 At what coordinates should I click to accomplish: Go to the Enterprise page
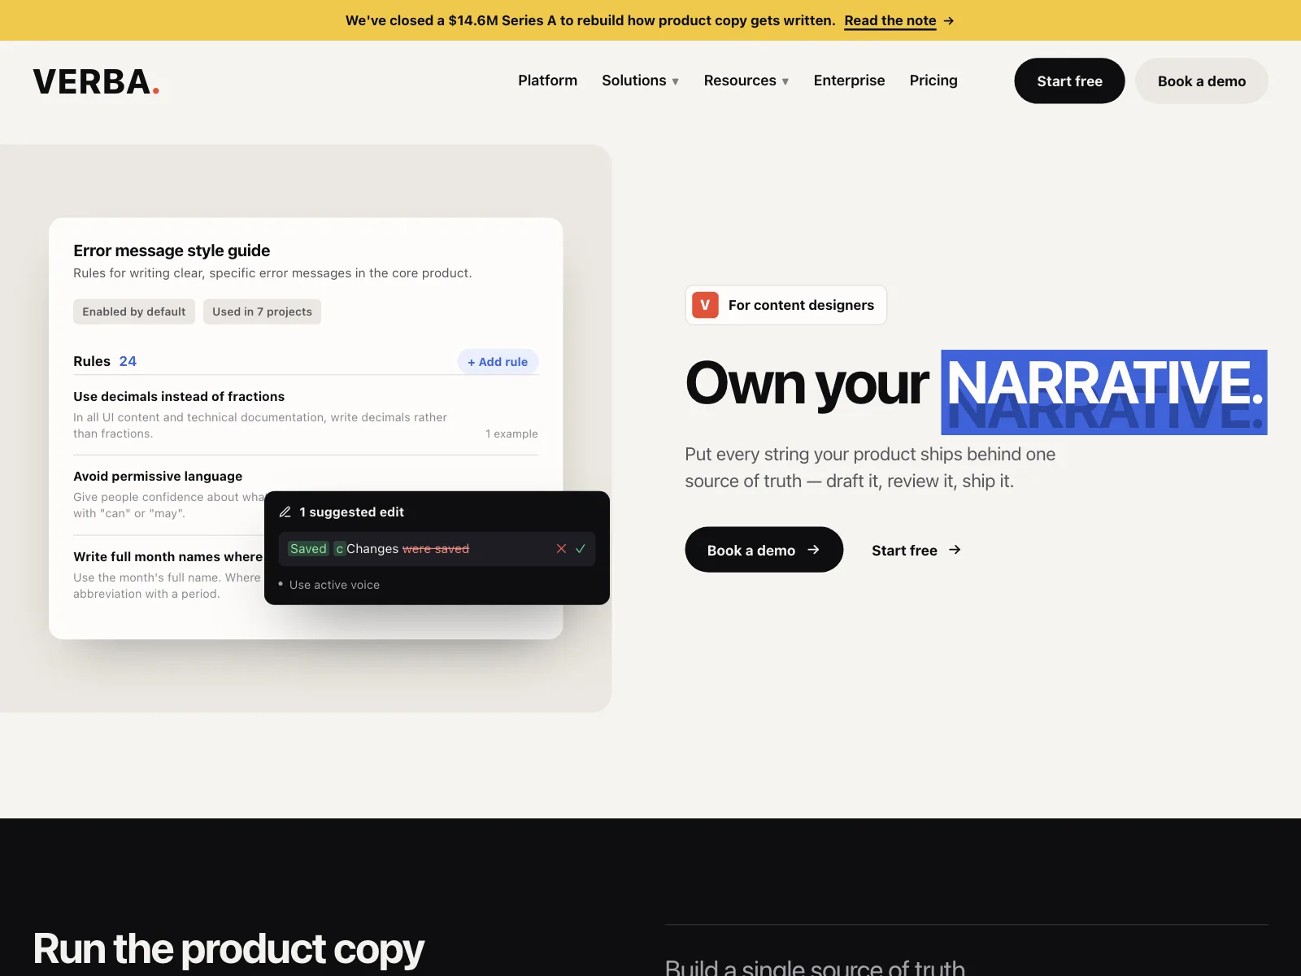coord(849,81)
